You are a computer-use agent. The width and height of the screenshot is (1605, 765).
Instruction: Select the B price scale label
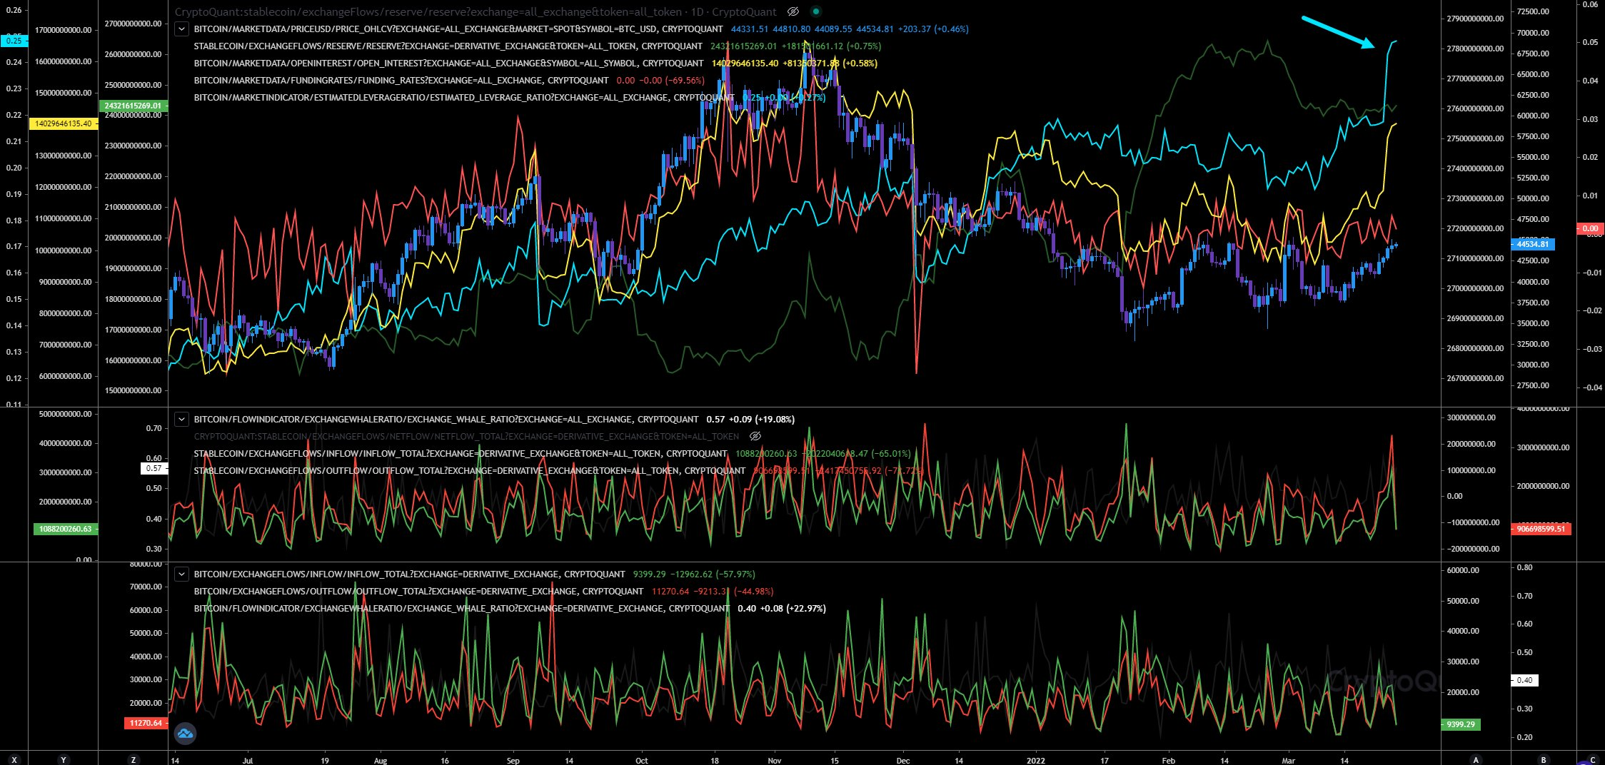[x=1544, y=759]
